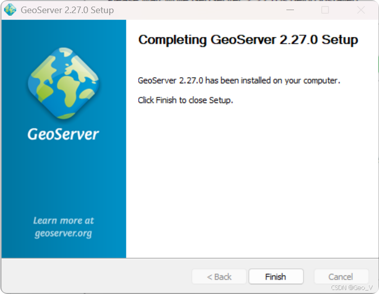Click the greyed-out Back button

[219, 277]
